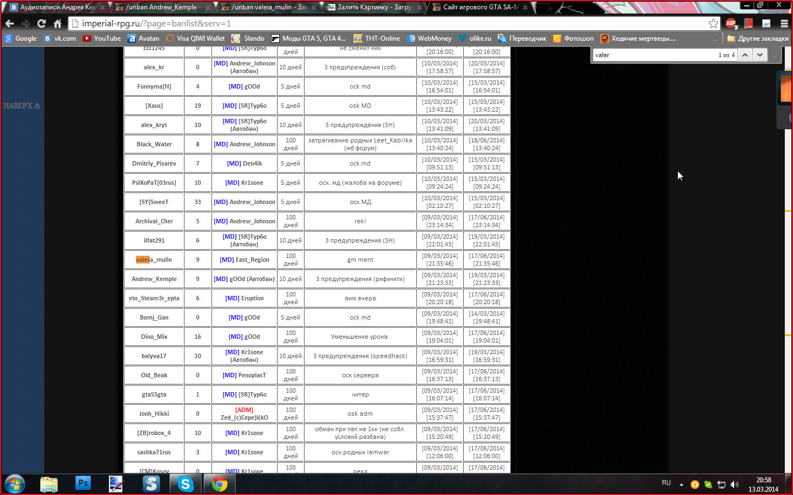Viewport: 793px width, 495px height.
Task: Open the Slando bookmark
Action: tap(248, 38)
